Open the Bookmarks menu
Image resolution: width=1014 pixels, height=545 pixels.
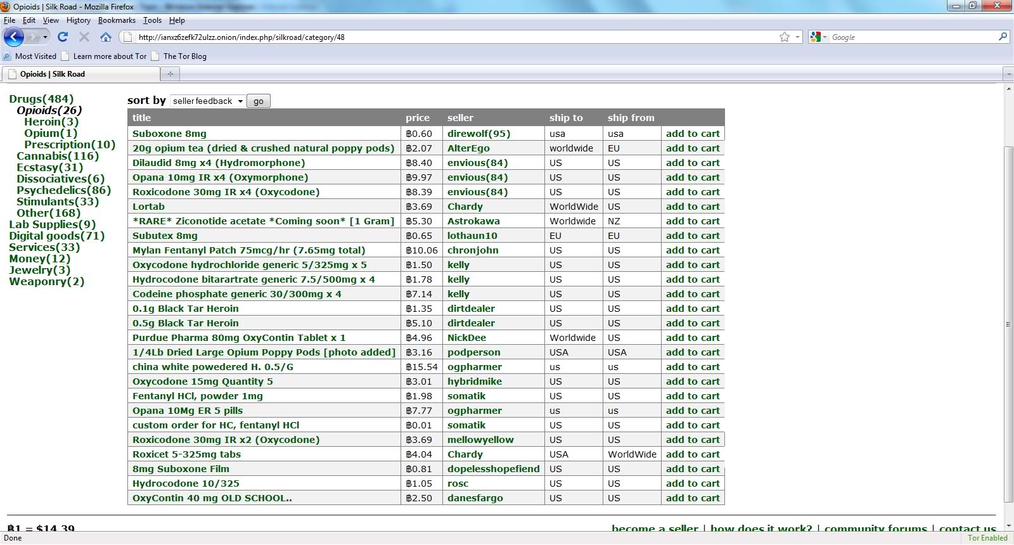pos(117,20)
